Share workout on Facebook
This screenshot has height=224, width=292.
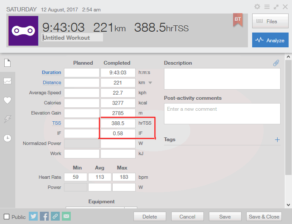(x=44, y=216)
